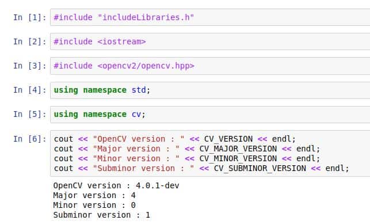Click the 'In [4]:' prompt label
The height and width of the screenshot is (224, 370).
(x=30, y=90)
